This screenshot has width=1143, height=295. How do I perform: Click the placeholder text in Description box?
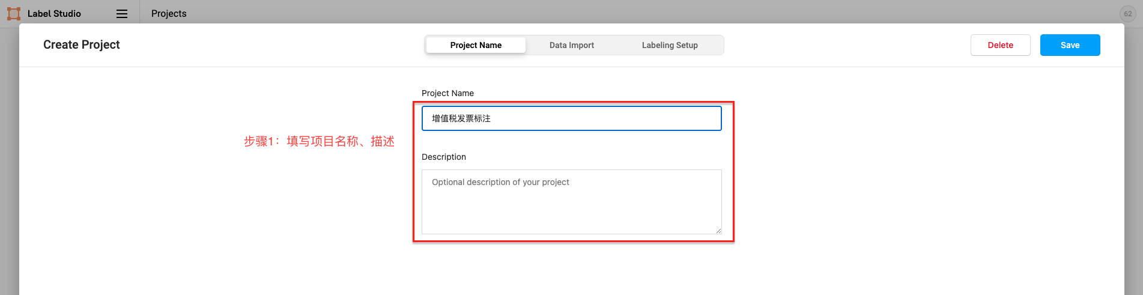coord(500,182)
